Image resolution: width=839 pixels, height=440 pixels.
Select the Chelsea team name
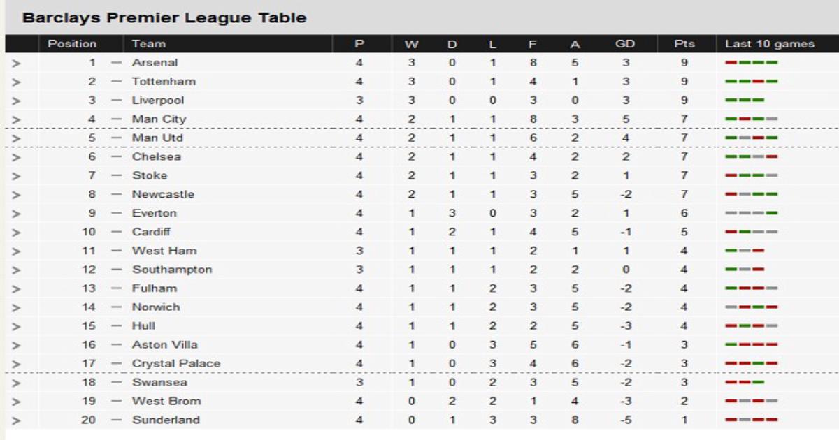[157, 157]
